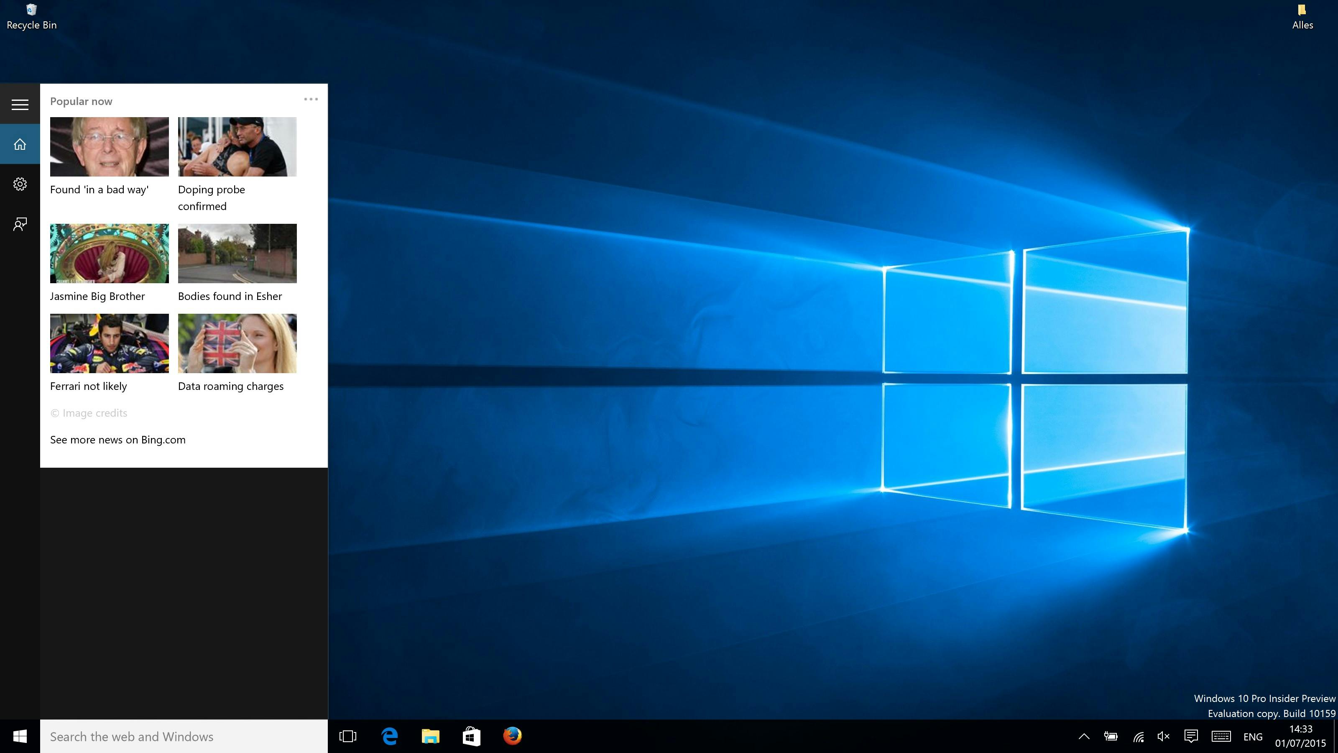Image resolution: width=1338 pixels, height=753 pixels.
Task: Launch Firefox from the taskbar
Action: [512, 736]
